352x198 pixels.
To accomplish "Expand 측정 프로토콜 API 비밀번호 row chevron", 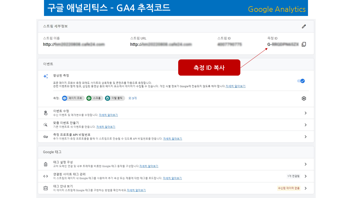I will click(305, 137).
